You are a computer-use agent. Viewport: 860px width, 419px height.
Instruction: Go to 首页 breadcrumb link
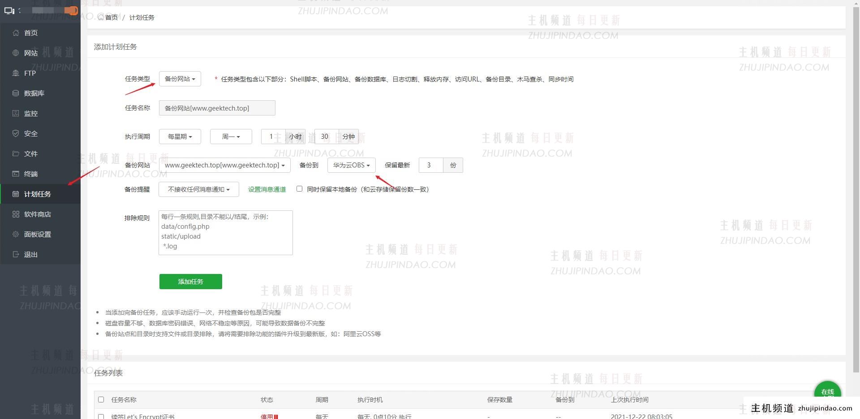[108, 17]
